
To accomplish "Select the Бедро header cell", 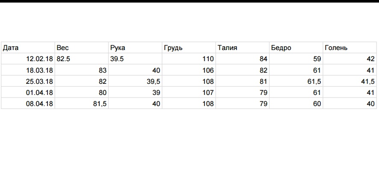I will tap(296, 48).
